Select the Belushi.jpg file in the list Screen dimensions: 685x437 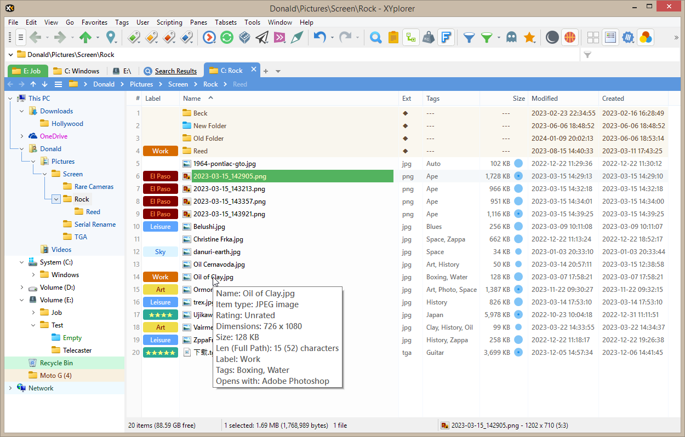click(x=209, y=227)
